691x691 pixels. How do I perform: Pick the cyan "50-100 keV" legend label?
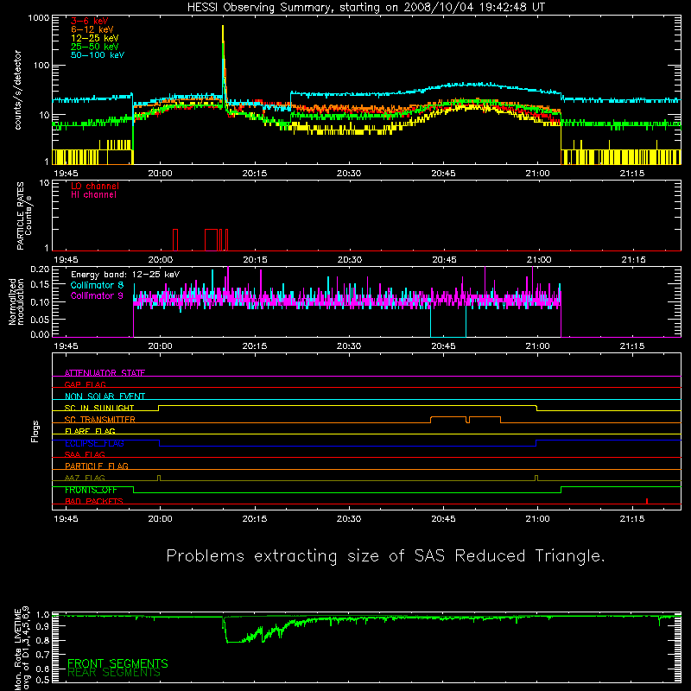coord(98,55)
